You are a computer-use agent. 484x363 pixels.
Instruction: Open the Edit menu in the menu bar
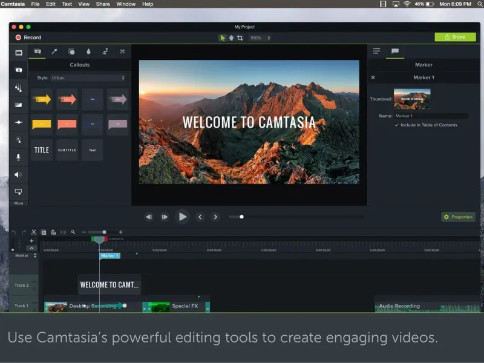(51, 4)
